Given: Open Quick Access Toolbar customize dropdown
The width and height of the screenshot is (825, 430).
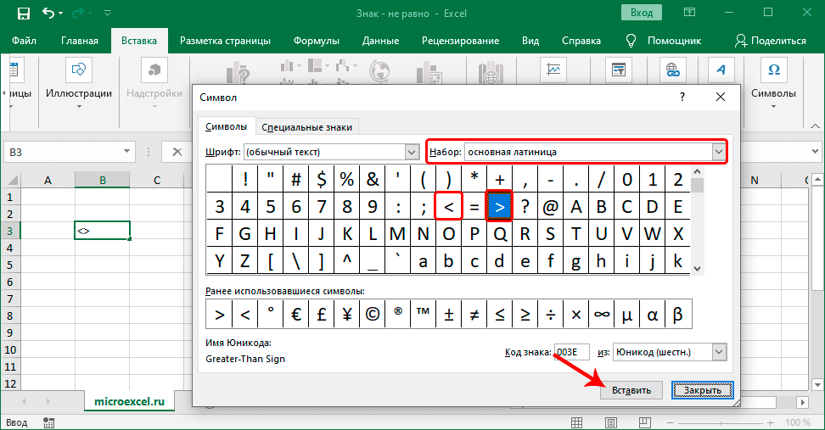Looking at the screenshot, I should pyautogui.click(x=107, y=13).
